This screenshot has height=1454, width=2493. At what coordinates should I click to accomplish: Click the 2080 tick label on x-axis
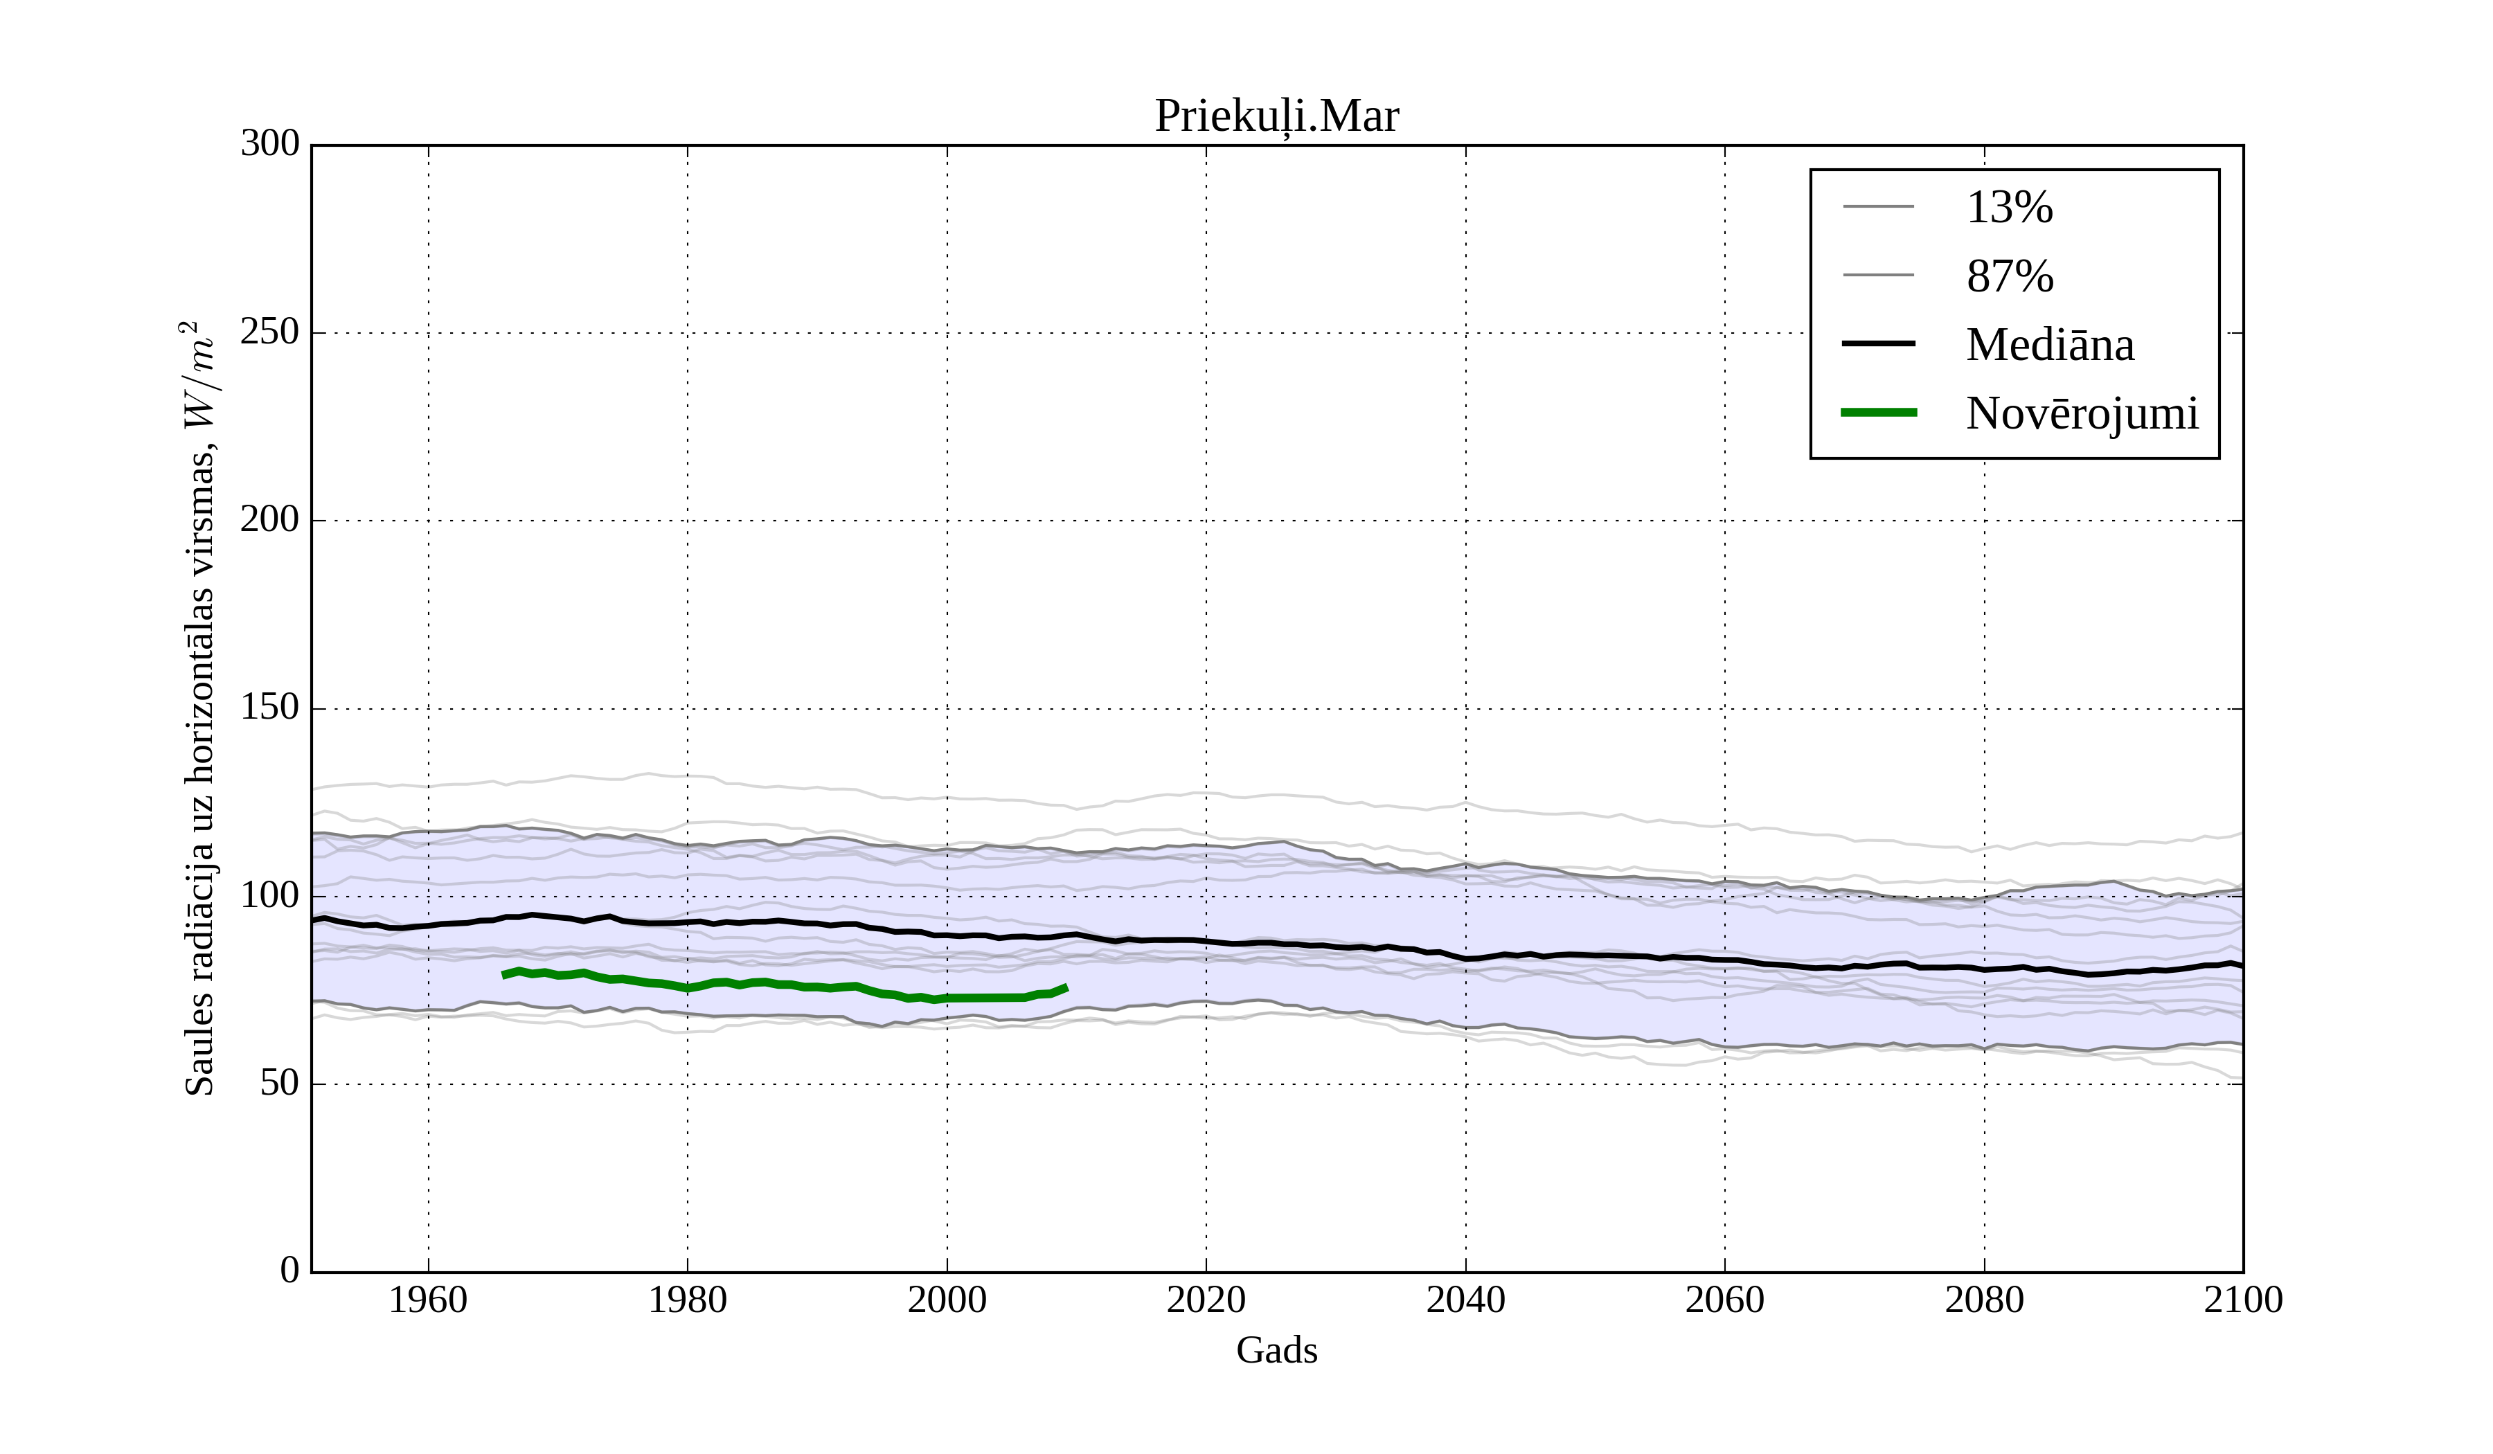click(1983, 1300)
